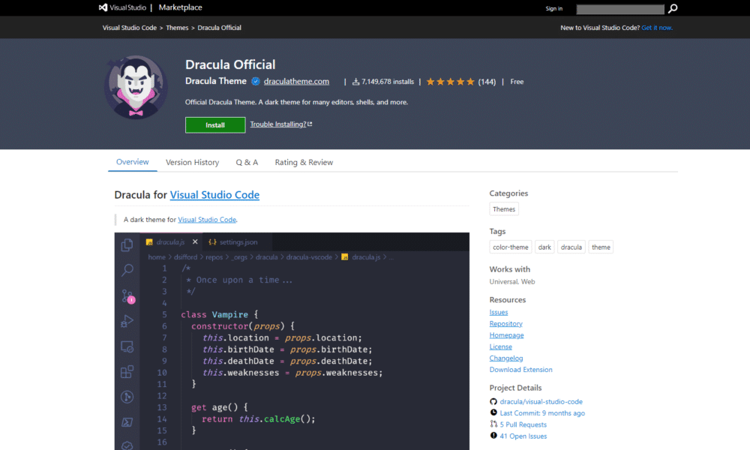This screenshot has width=750, height=450.
Task: Close the dracula.js editor tab
Action: tap(195, 242)
